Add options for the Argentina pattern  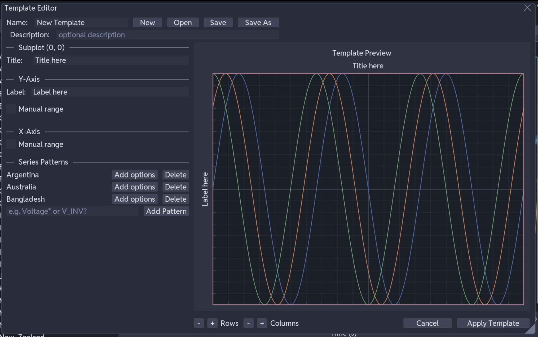135,175
